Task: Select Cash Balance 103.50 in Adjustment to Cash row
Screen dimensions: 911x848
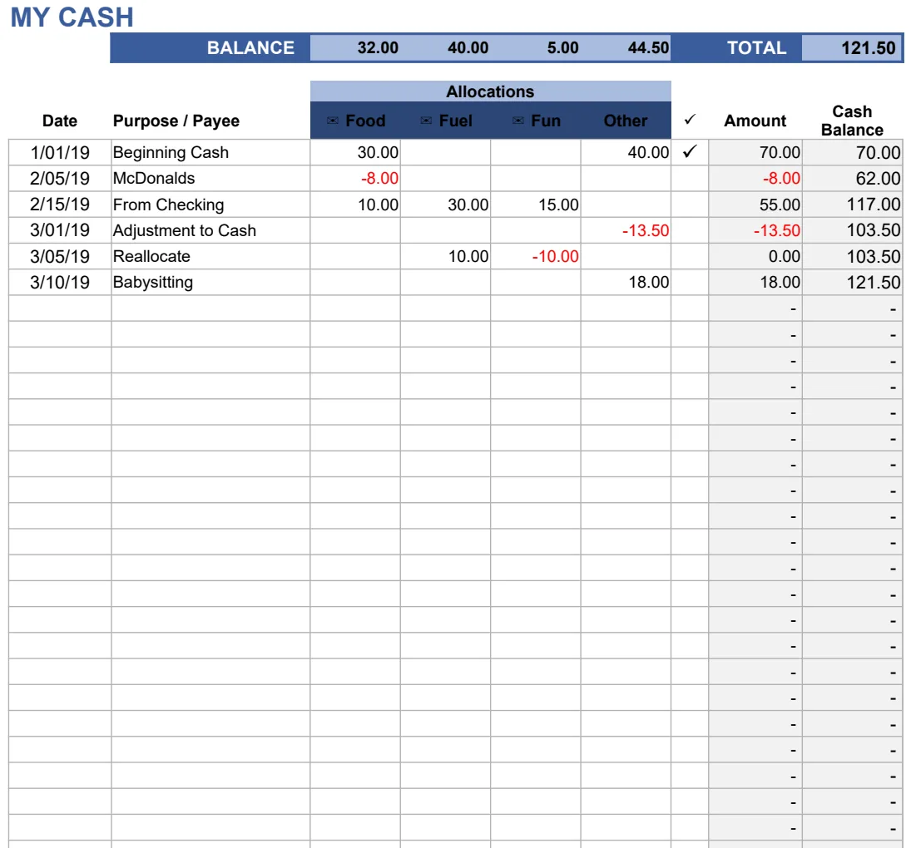Action: pyautogui.click(x=852, y=230)
